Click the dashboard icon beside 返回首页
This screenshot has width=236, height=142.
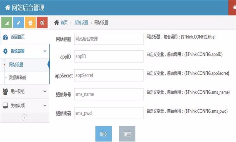pyautogui.click(x=5, y=37)
